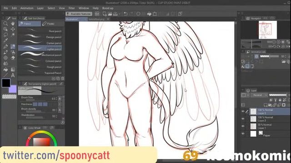Open the Filter menu

[72, 8]
